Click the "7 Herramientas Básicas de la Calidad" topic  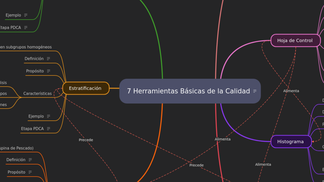click(190, 91)
